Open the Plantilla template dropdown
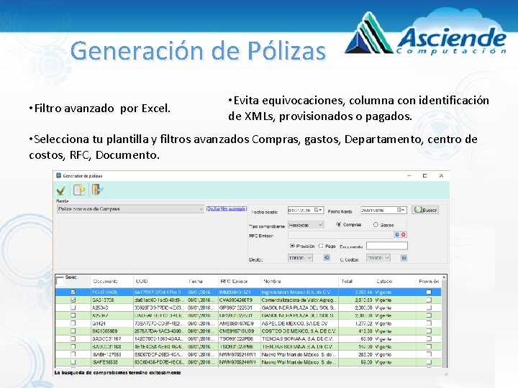Image resolution: width=518 pixels, height=388 pixels. [x=201, y=209]
